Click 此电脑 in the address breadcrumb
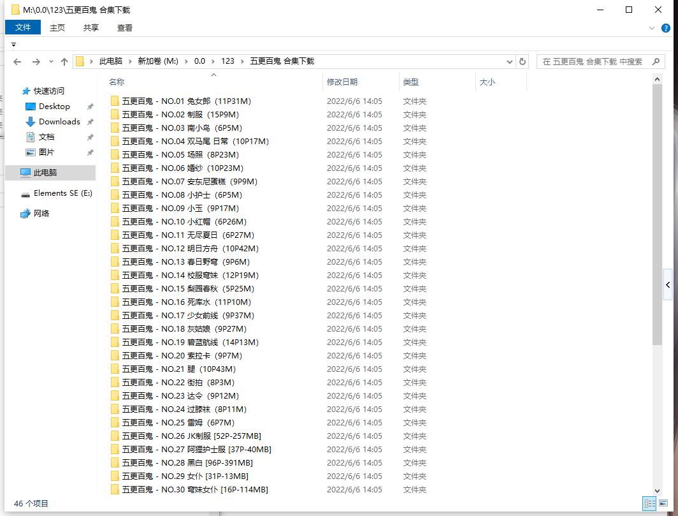This screenshot has height=516, width=678. 111,61
